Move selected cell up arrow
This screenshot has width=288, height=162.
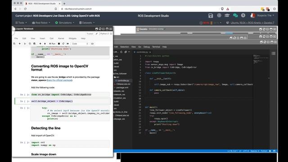pyautogui.click(x=40, y=44)
